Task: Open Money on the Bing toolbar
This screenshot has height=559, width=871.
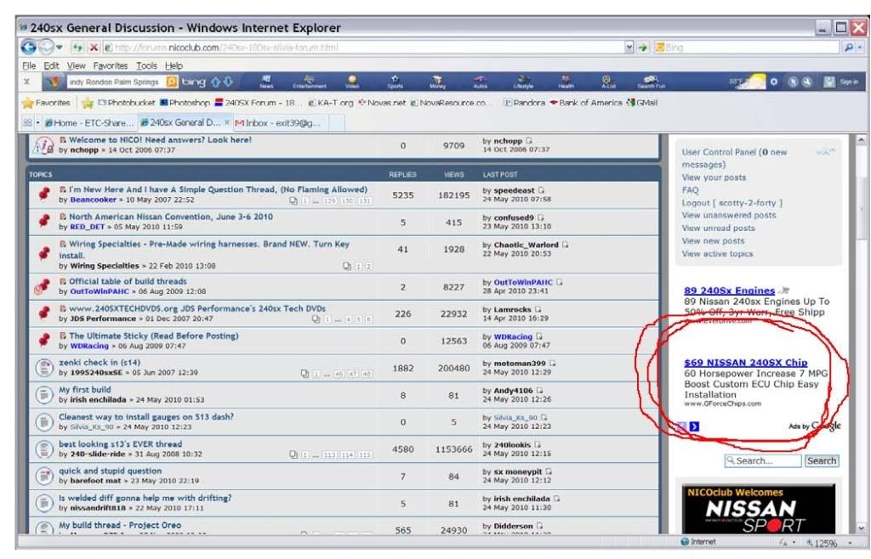Action: [438, 82]
